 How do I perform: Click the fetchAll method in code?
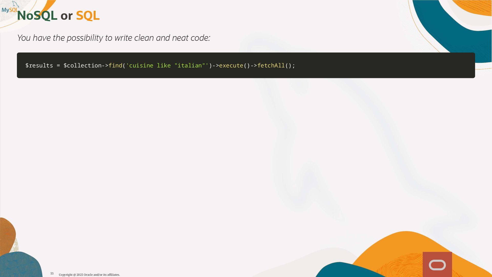tap(271, 66)
